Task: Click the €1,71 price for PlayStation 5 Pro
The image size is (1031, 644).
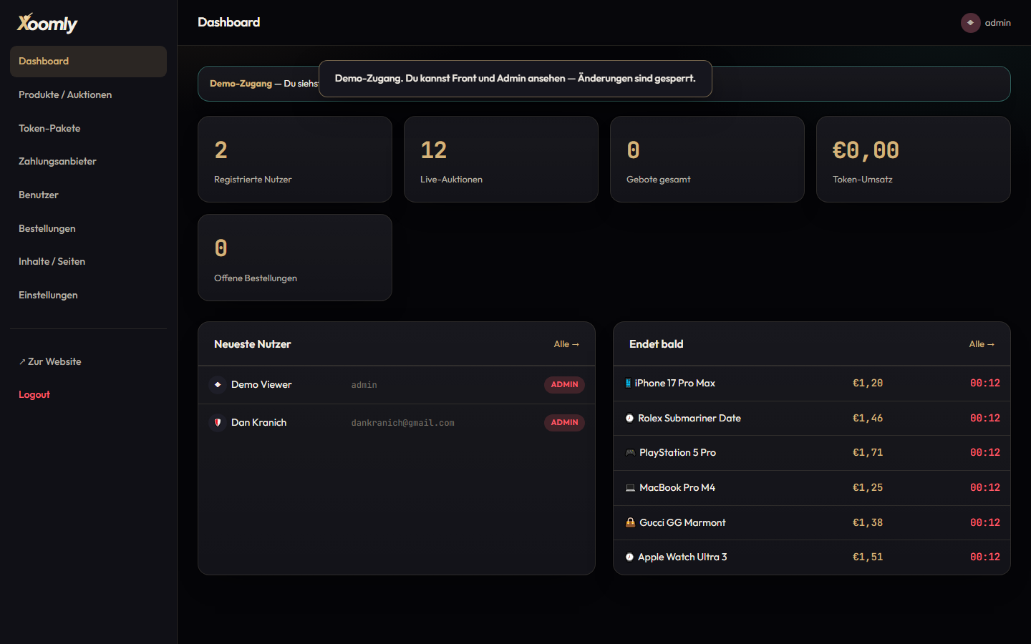Action: (868, 453)
